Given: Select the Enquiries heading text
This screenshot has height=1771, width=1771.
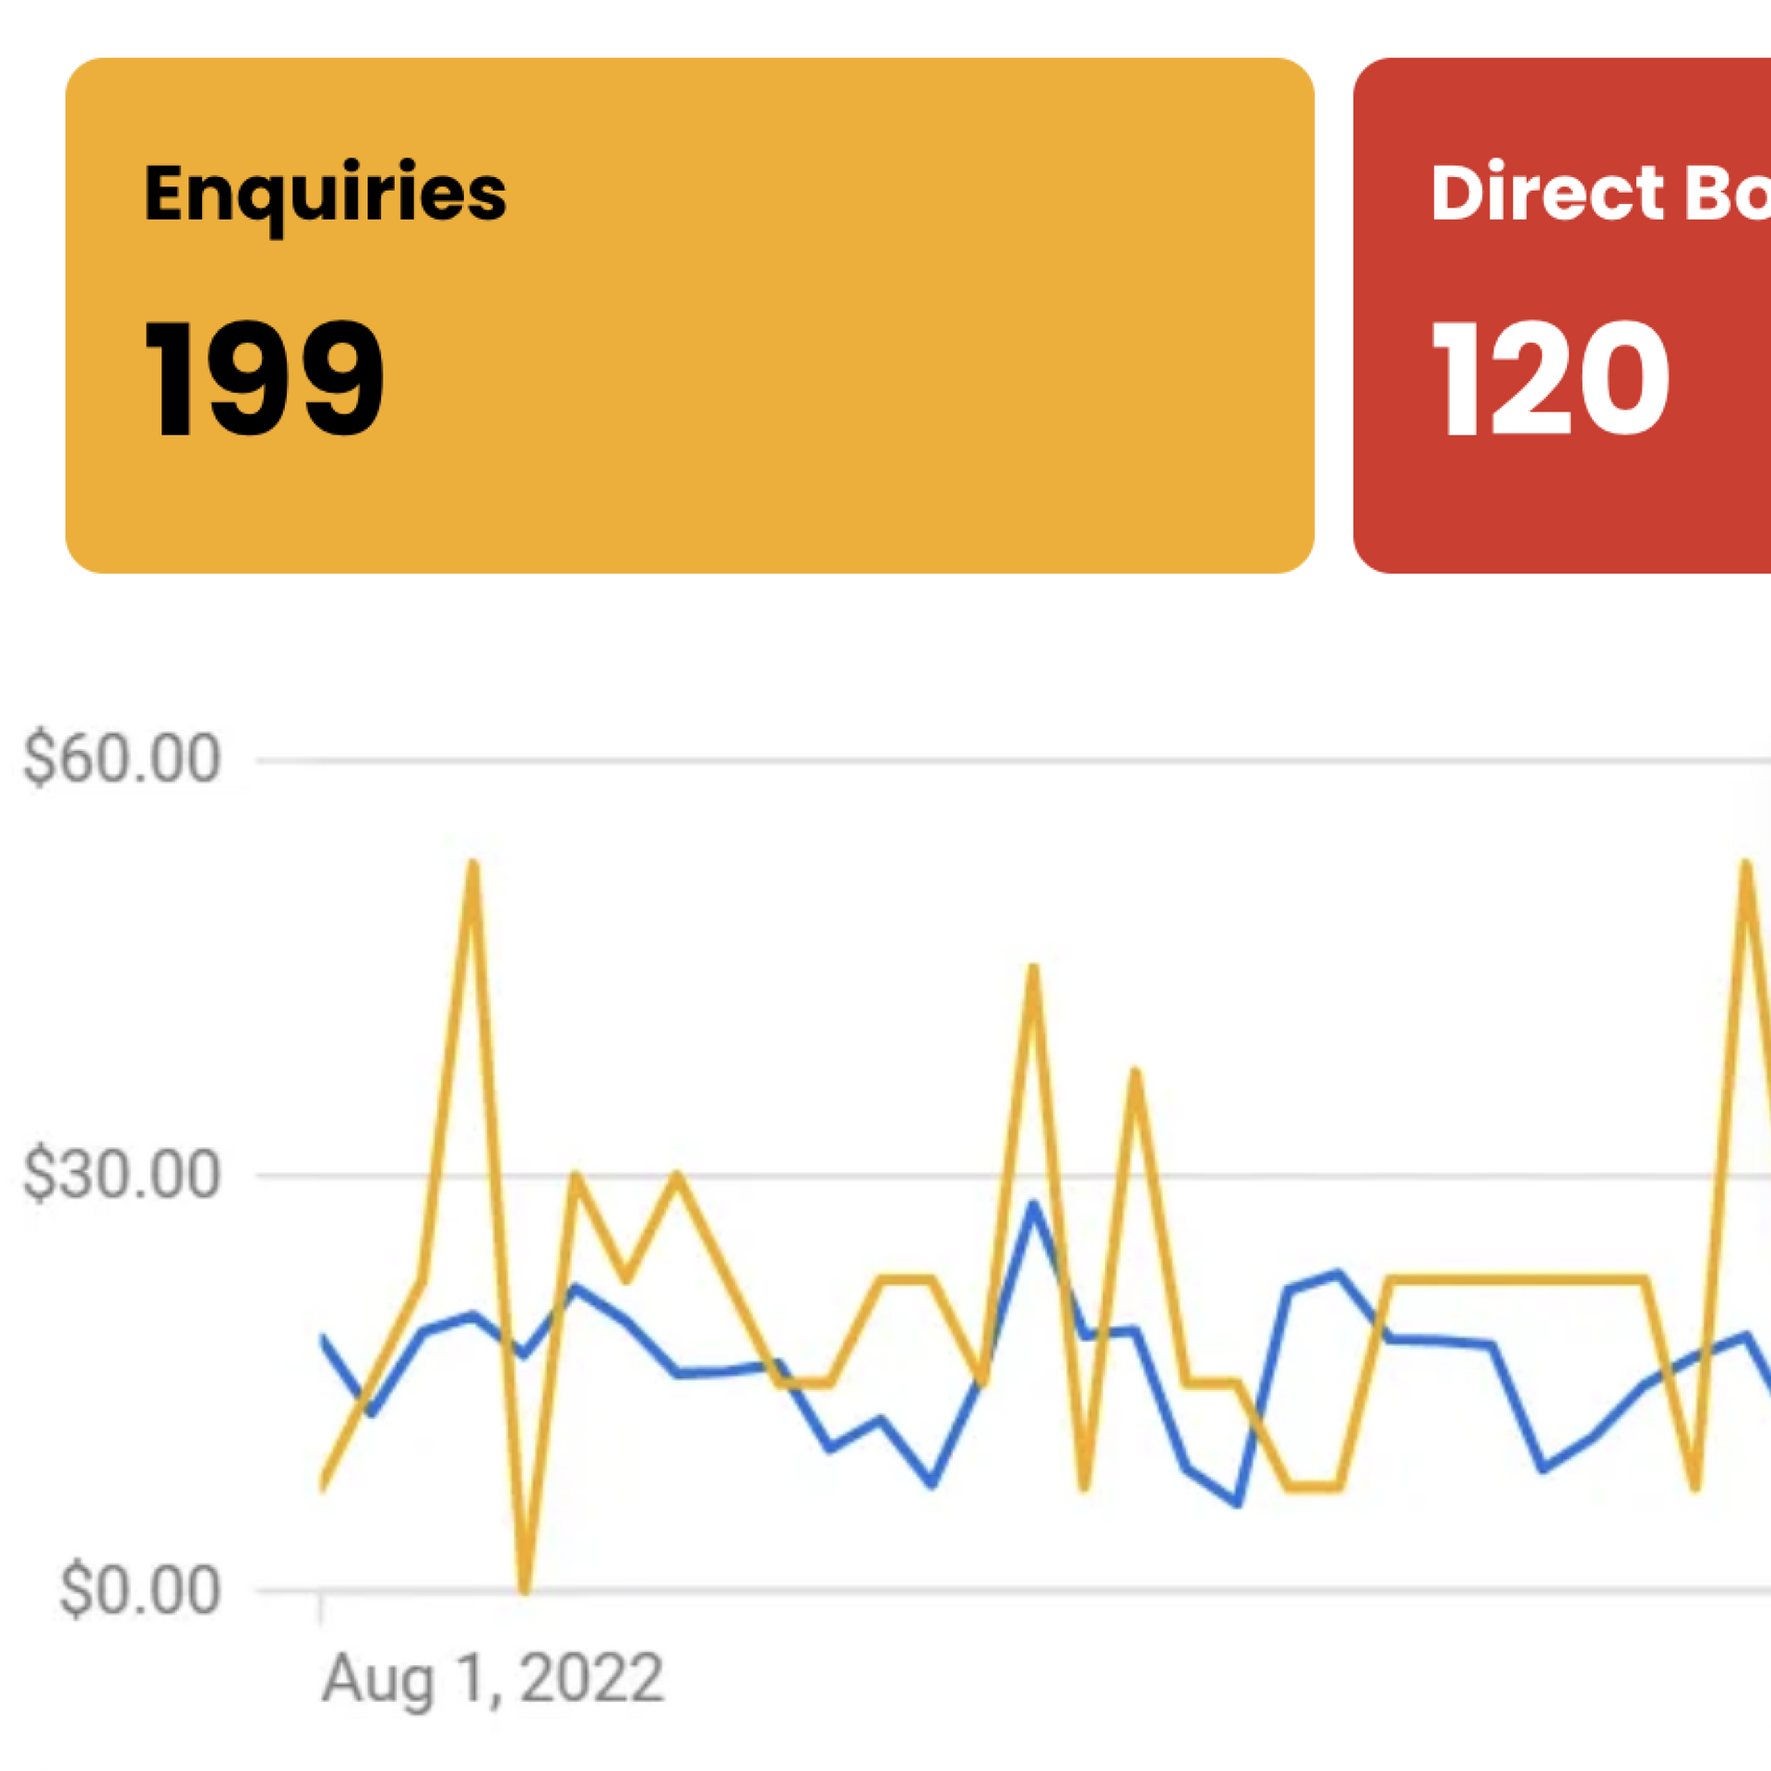Looking at the screenshot, I should coord(325,196).
